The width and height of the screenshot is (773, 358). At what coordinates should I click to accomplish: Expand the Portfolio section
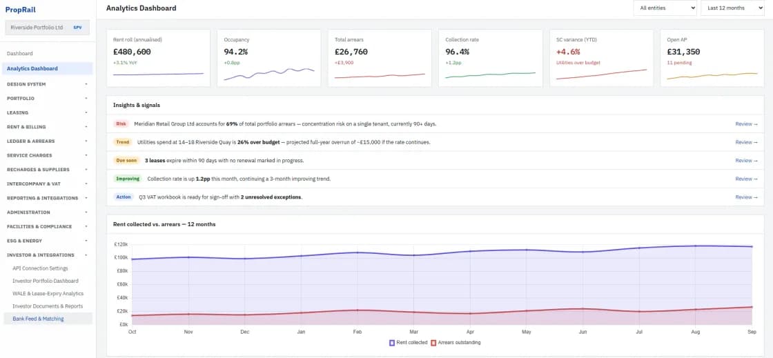point(48,99)
